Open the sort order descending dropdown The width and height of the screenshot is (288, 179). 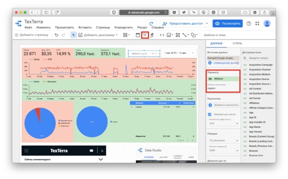(x=223, y=140)
